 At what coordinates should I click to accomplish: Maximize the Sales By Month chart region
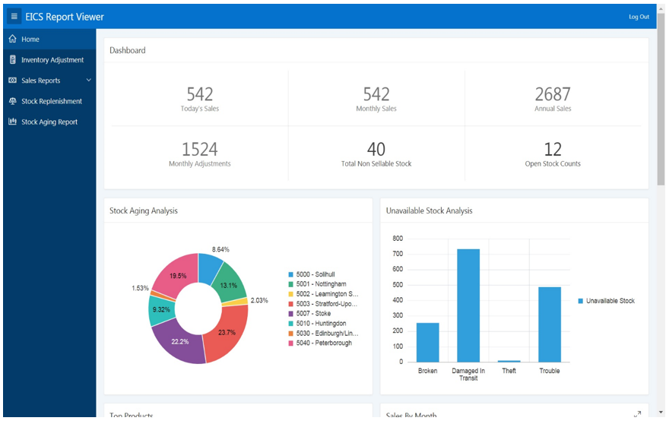637,414
